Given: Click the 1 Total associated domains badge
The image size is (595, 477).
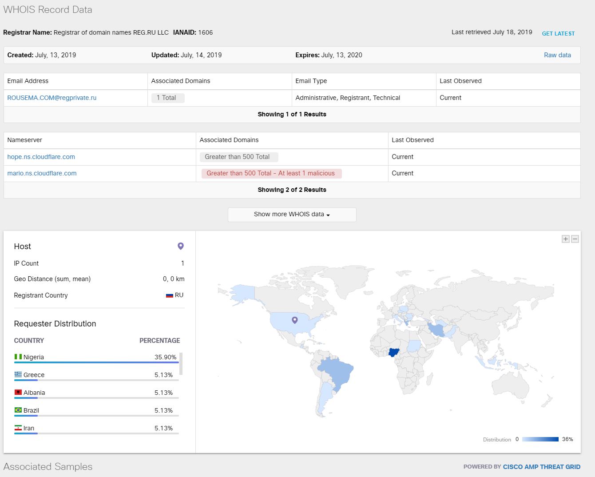Looking at the screenshot, I should [168, 98].
